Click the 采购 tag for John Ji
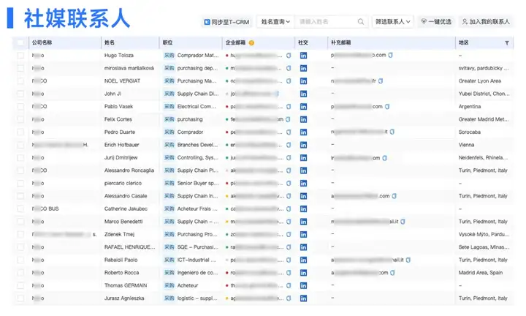Screen dimensions: 526x316 (169, 94)
